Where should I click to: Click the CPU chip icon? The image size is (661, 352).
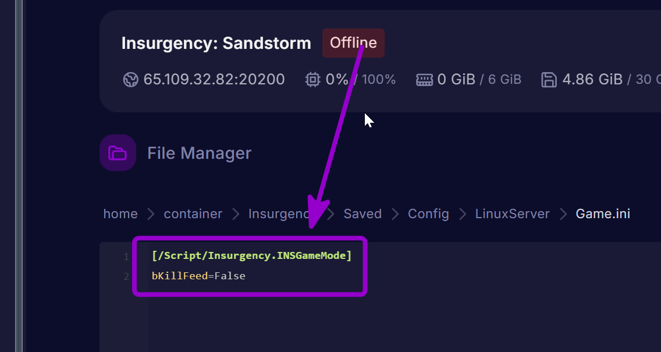tap(313, 79)
